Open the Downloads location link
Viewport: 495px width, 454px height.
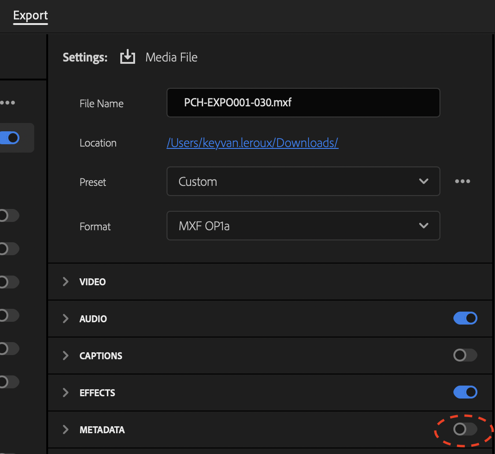click(253, 143)
